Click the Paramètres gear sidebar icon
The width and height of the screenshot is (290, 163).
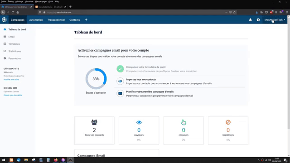pyautogui.click(x=5, y=58)
